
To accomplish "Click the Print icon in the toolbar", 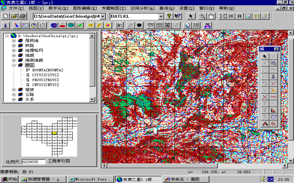I will (x=23, y=16).
